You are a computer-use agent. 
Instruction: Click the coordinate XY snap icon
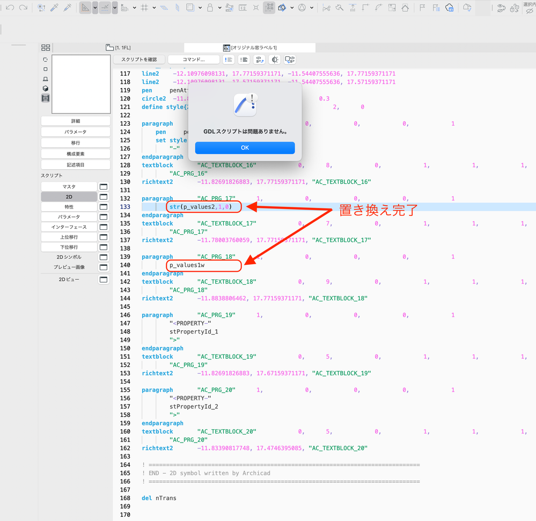coord(125,8)
